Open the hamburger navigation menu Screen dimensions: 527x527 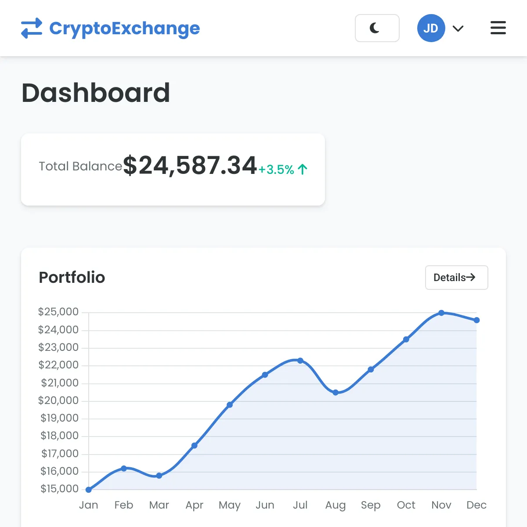click(x=498, y=28)
